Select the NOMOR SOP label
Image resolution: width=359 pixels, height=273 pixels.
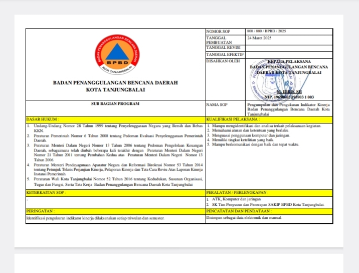217,32
